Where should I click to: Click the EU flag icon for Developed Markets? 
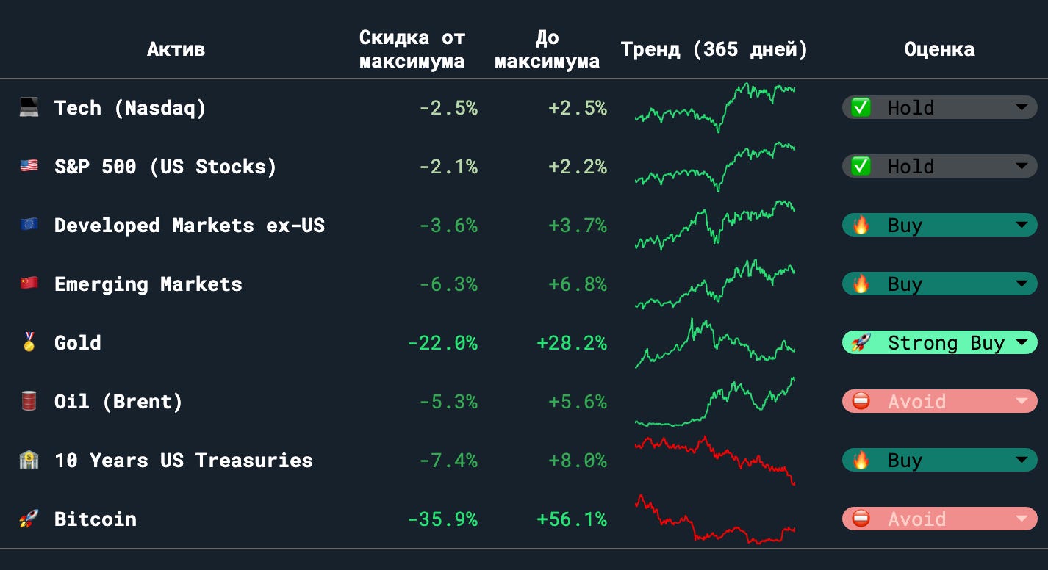coord(29,226)
